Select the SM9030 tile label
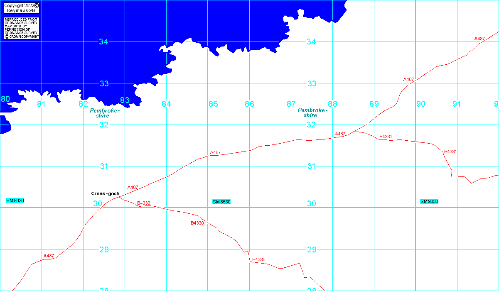This screenshot has height=291, width=499. pos(429,202)
